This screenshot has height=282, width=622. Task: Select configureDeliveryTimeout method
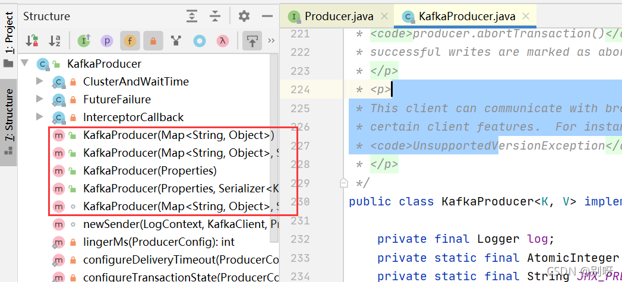181,260
